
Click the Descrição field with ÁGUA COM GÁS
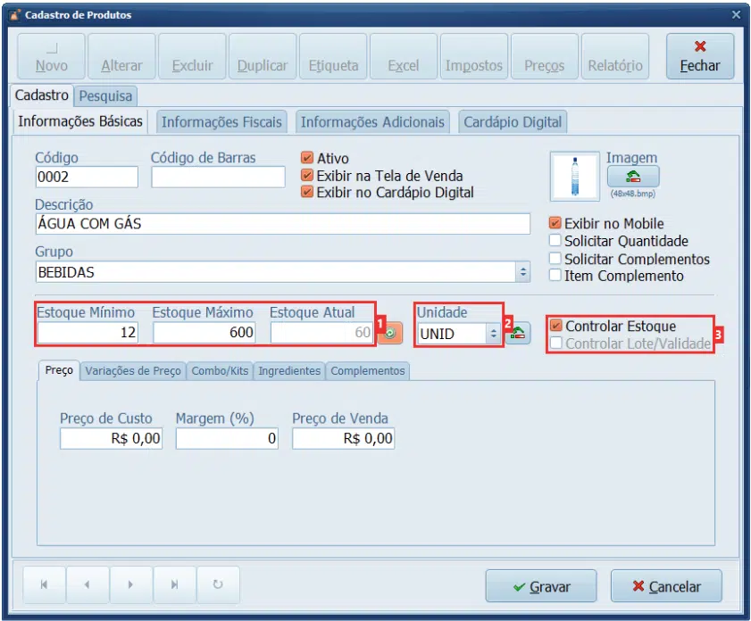[282, 224]
